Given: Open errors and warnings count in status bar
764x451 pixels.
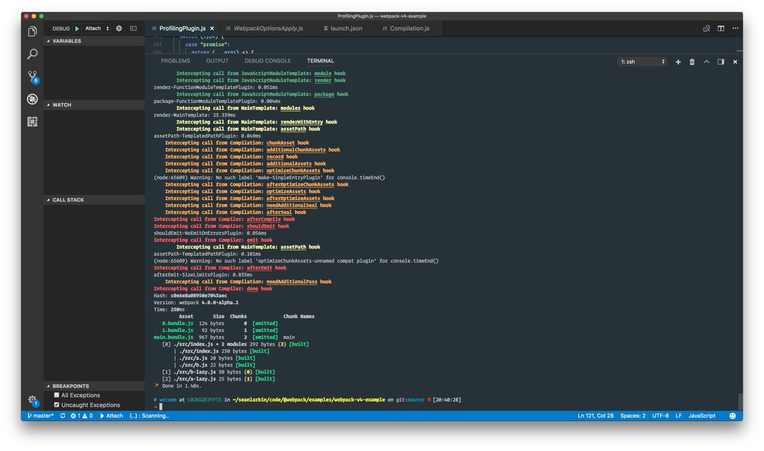Looking at the screenshot, I should [81, 415].
